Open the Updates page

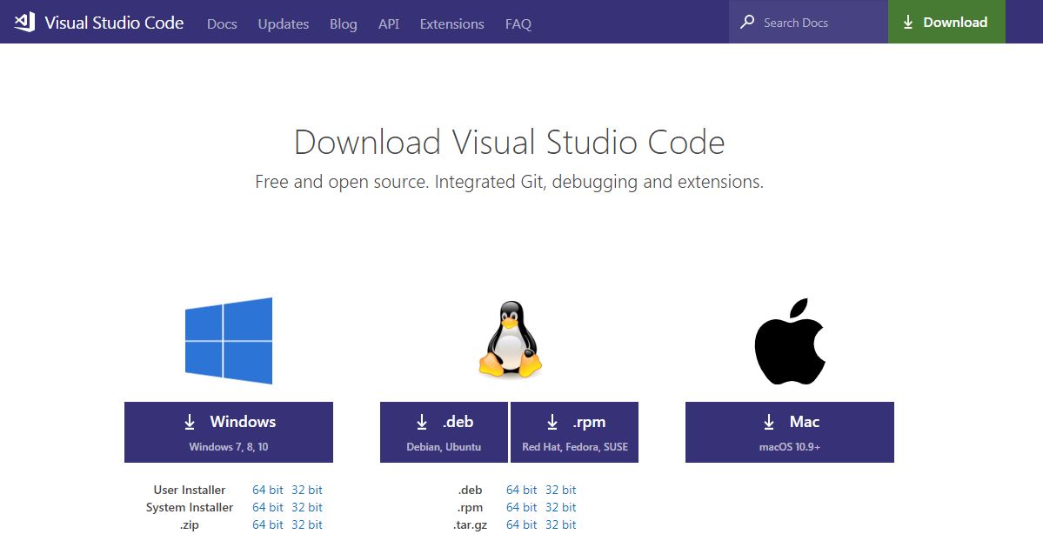[x=283, y=24]
